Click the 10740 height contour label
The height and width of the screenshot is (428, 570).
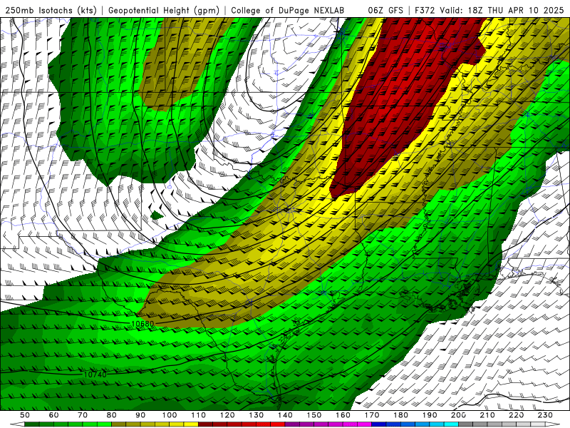(x=95, y=374)
